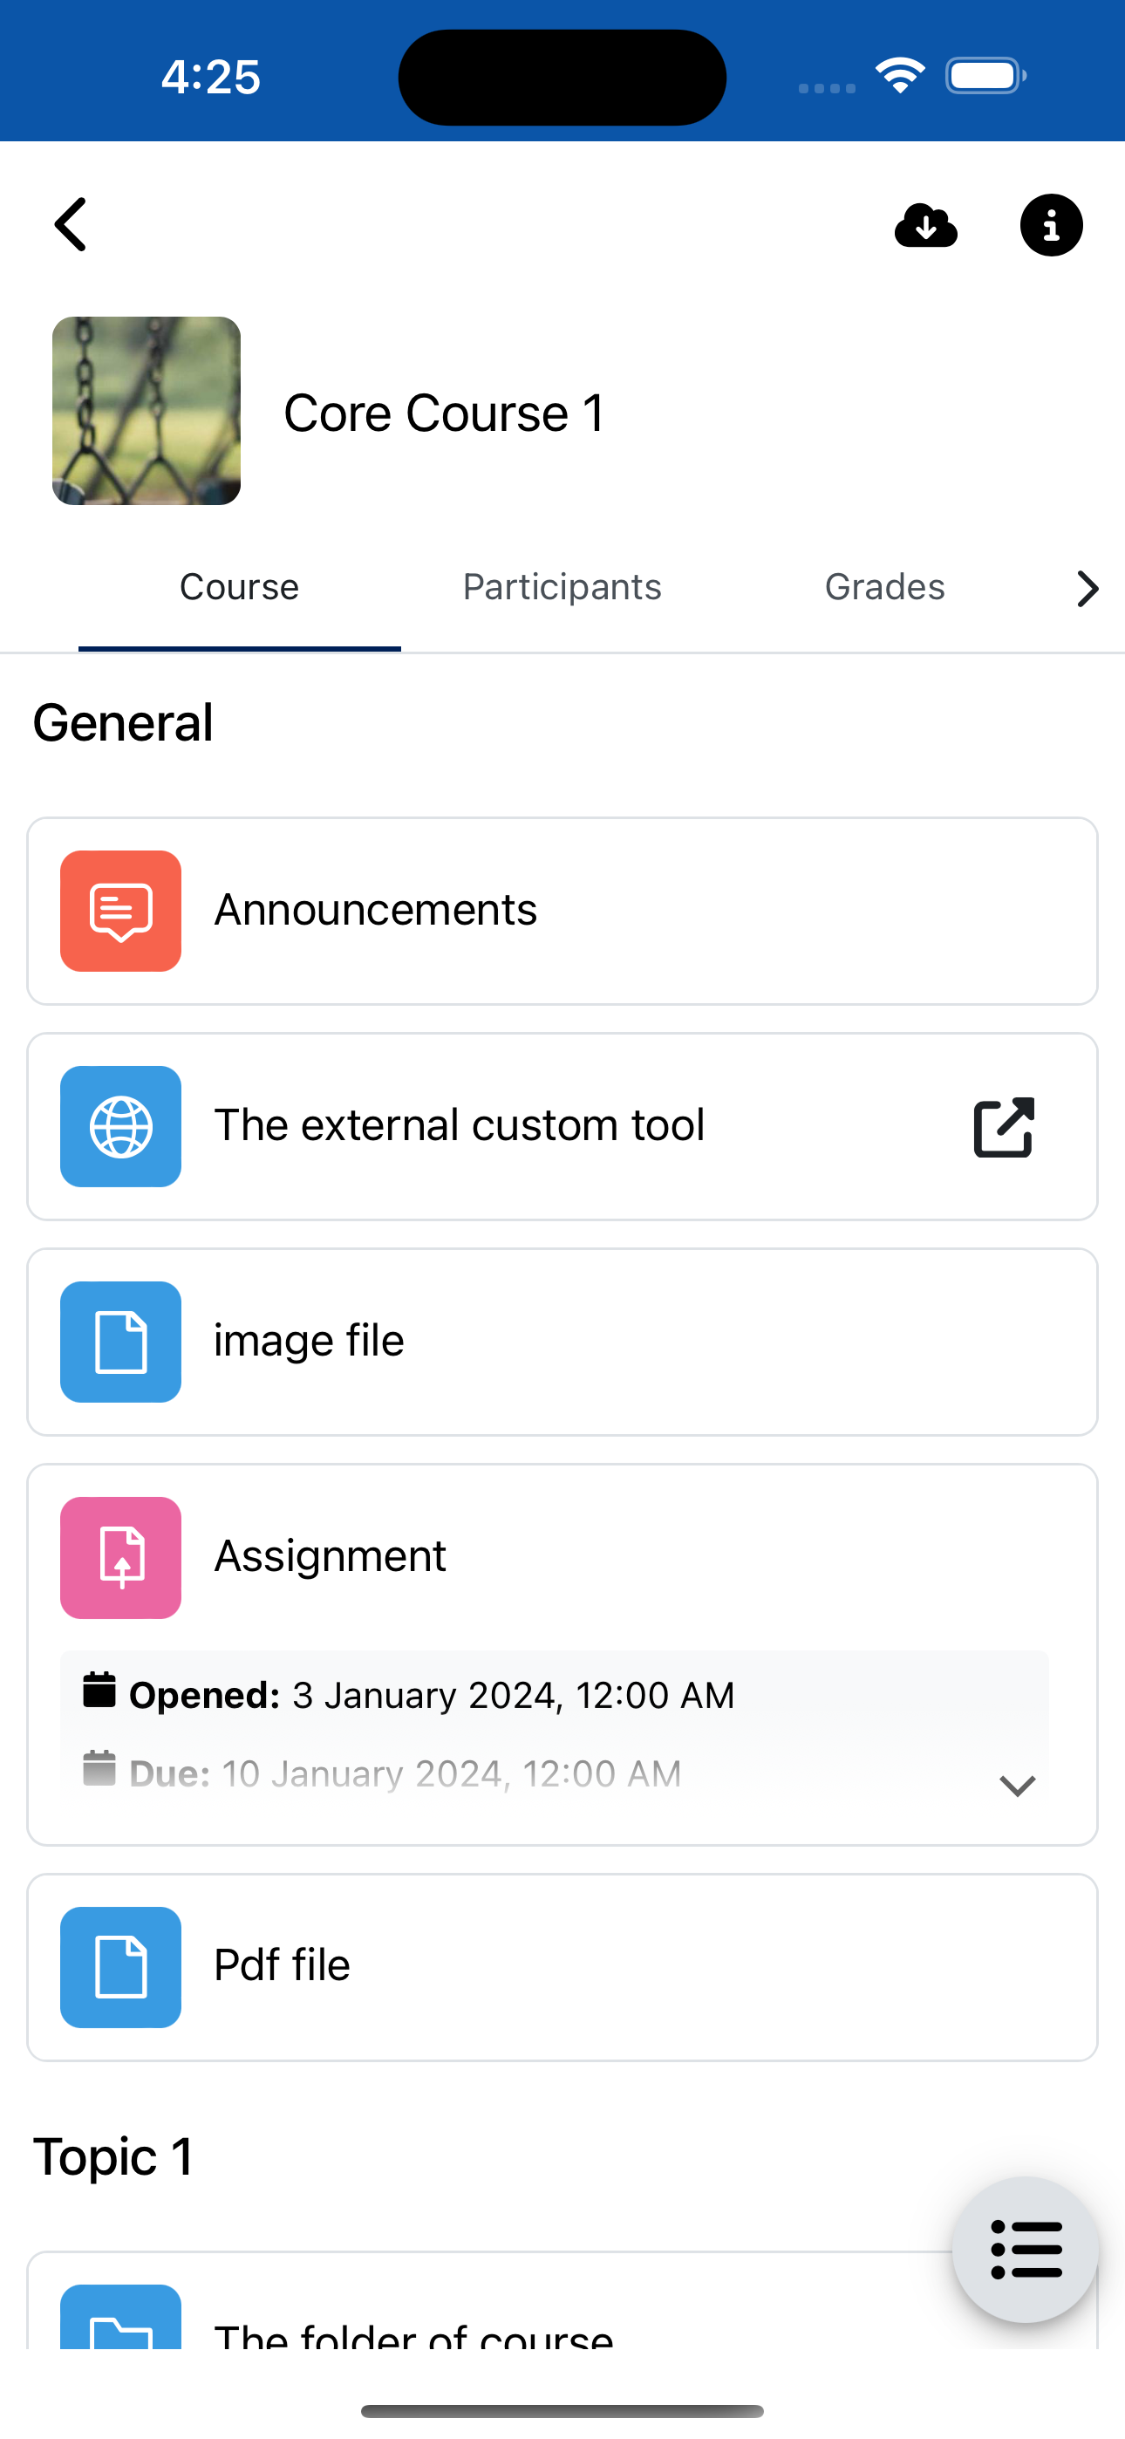This screenshot has height=2439, width=1125.
Task: Switch to the Grades tab
Action: point(884,587)
